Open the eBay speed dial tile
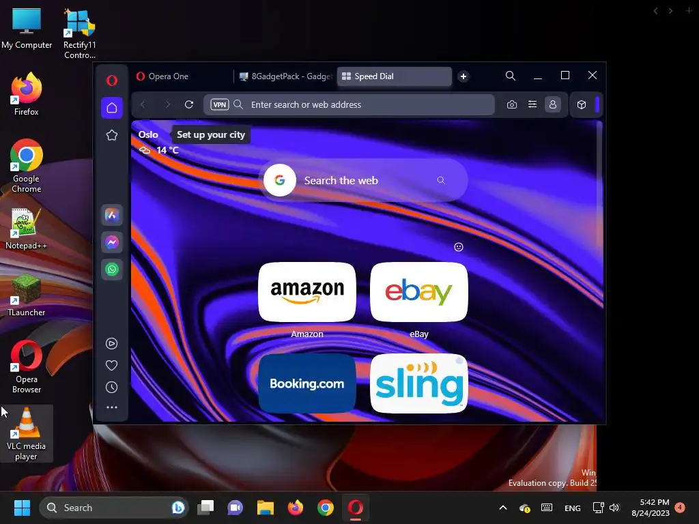699x524 pixels. tap(419, 292)
